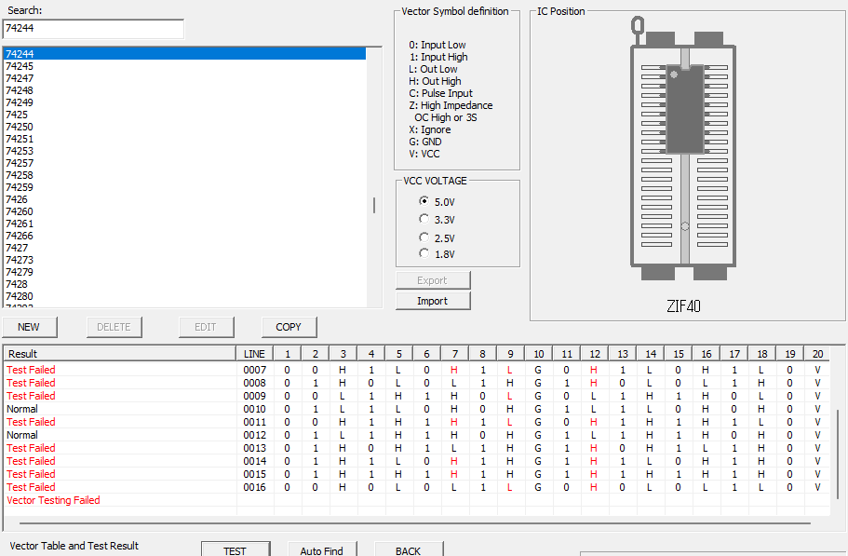Select 74245 in the chip list
This screenshot has height=556, width=848.
coord(184,66)
